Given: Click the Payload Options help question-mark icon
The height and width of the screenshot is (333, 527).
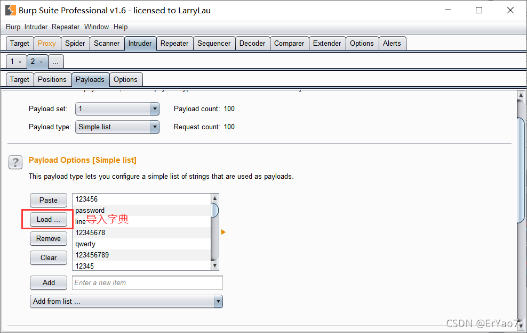Looking at the screenshot, I should (x=15, y=163).
